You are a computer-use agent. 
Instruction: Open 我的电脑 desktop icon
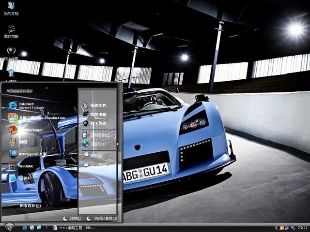[x=11, y=31]
